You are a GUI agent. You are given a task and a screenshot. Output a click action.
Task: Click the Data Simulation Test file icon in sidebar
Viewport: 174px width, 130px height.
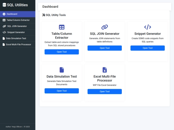point(4,39)
